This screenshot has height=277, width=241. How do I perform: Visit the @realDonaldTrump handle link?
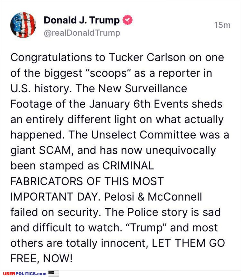tap(82, 33)
